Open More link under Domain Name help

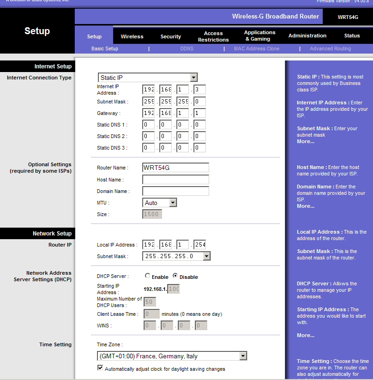coord(306,206)
